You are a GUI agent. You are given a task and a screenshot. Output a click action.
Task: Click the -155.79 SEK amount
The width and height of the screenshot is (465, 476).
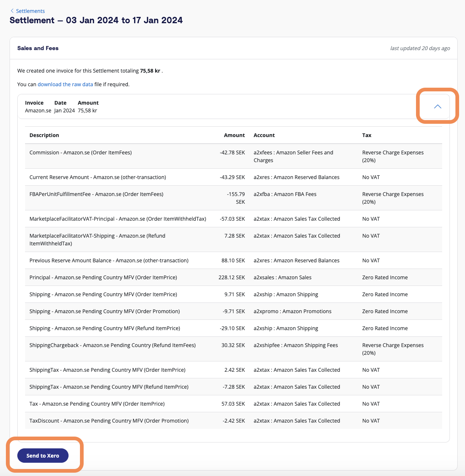236,198
